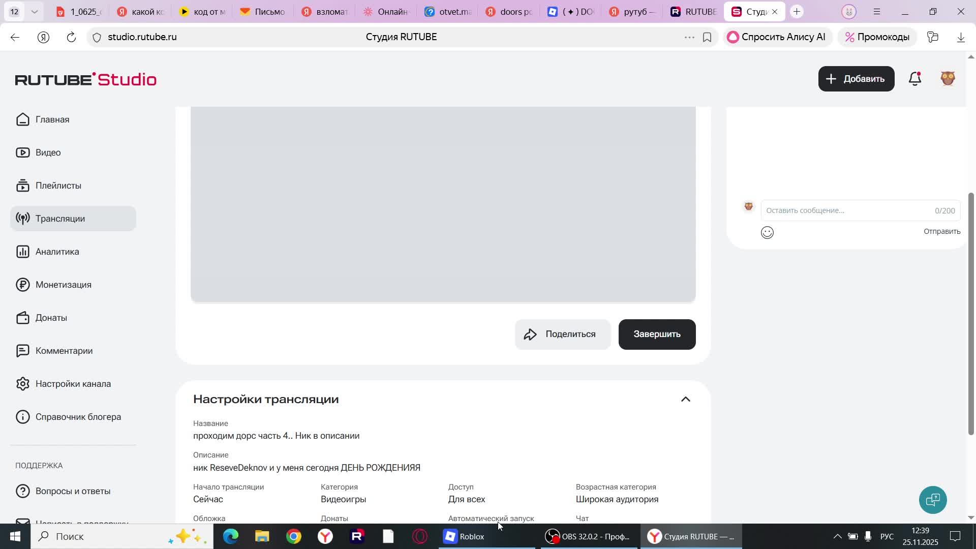Reload the page with refresh icon
This screenshot has height=549, width=976.
[x=71, y=37]
